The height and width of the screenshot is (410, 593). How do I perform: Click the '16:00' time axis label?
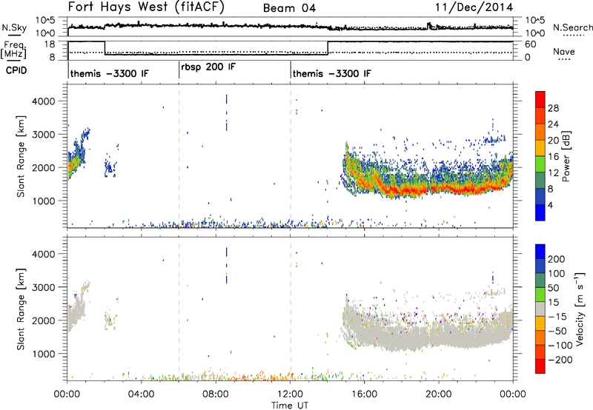coord(364,394)
